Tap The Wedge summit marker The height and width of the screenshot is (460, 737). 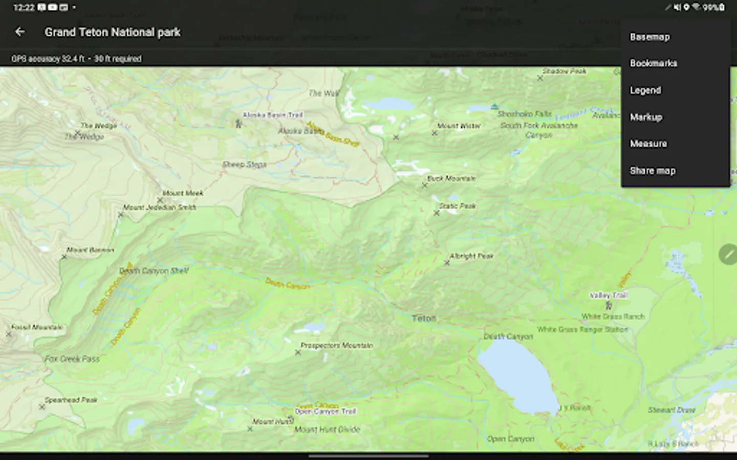78,133
